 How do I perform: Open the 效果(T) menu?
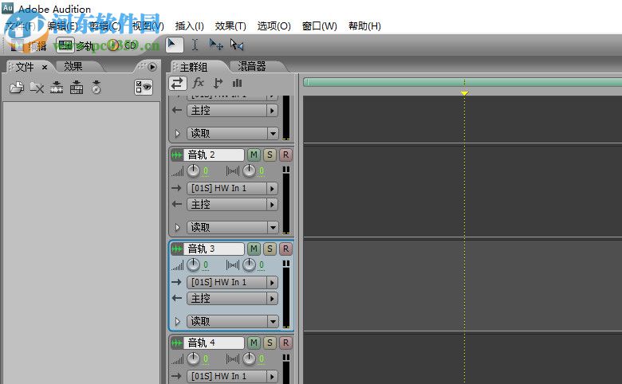coord(230,26)
